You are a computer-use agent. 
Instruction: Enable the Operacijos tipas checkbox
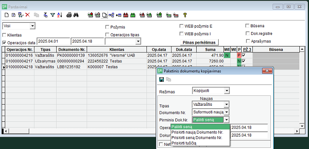click(108, 34)
